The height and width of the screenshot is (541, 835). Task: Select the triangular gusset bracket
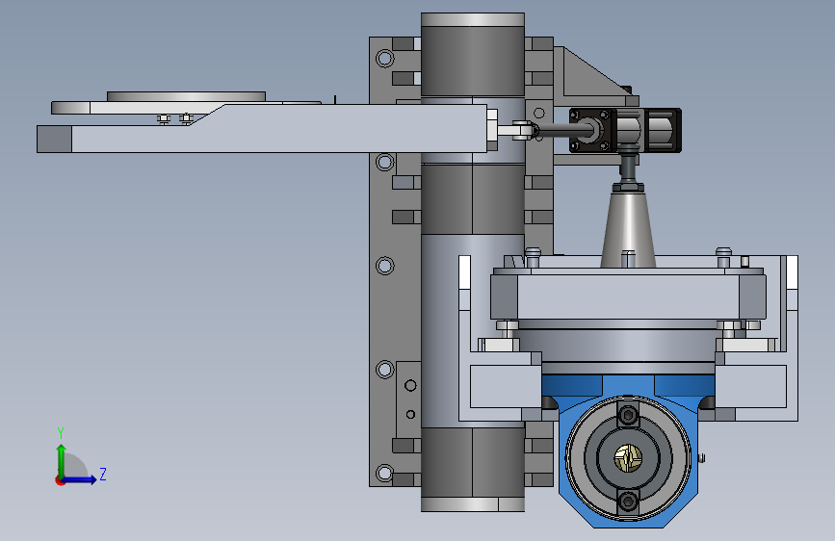click(588, 74)
